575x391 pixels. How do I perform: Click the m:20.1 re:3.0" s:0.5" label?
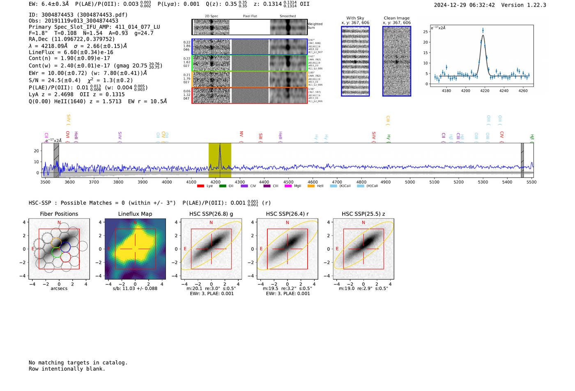tap(211, 288)
